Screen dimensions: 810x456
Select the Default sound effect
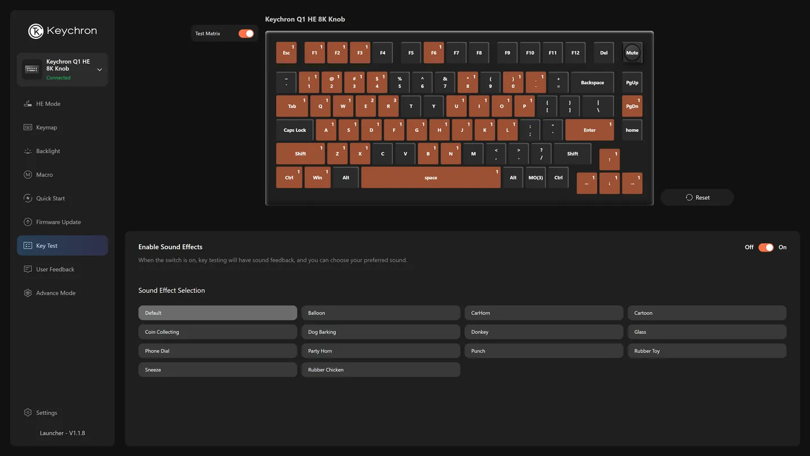click(x=218, y=313)
